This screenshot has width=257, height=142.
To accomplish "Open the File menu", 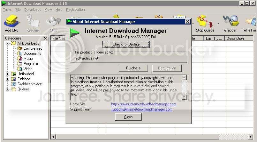I will [x=18, y=10].
